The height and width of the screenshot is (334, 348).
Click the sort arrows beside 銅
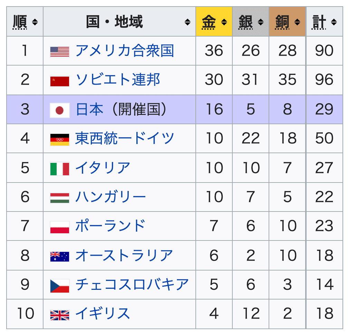(297, 22)
